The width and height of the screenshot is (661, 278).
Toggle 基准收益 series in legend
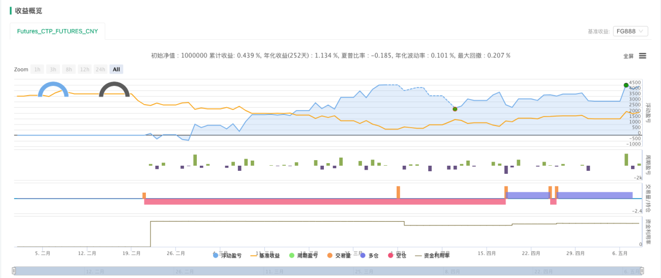[265, 255]
